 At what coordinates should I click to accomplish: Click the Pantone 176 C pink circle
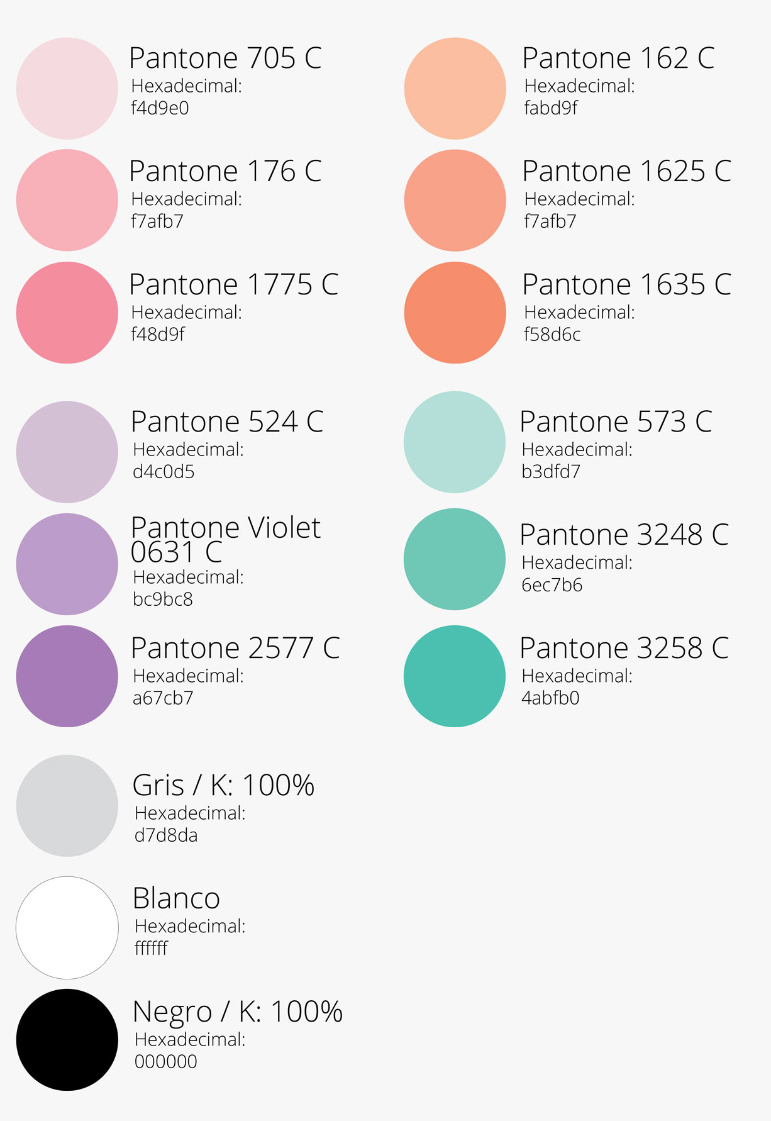point(67,200)
